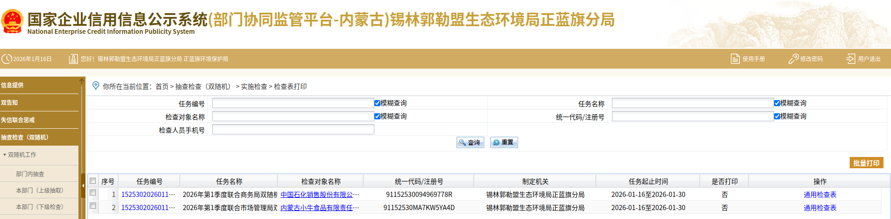Toggle 模糊查询 checkbox next to 任务名称

pyautogui.click(x=777, y=103)
